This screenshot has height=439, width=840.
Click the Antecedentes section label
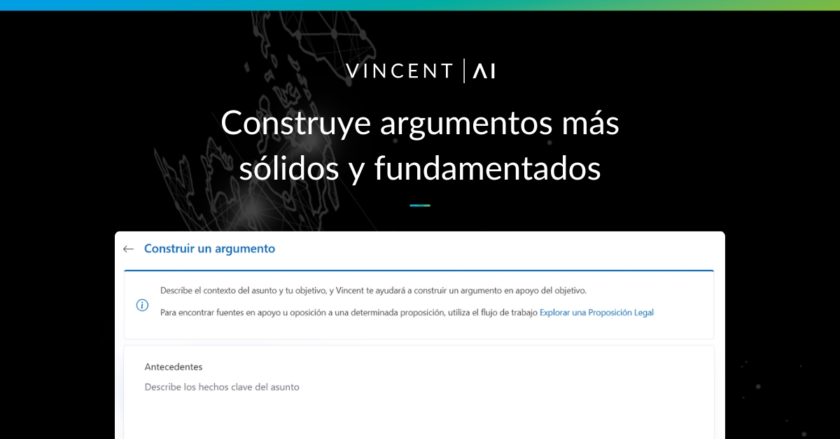tap(174, 366)
